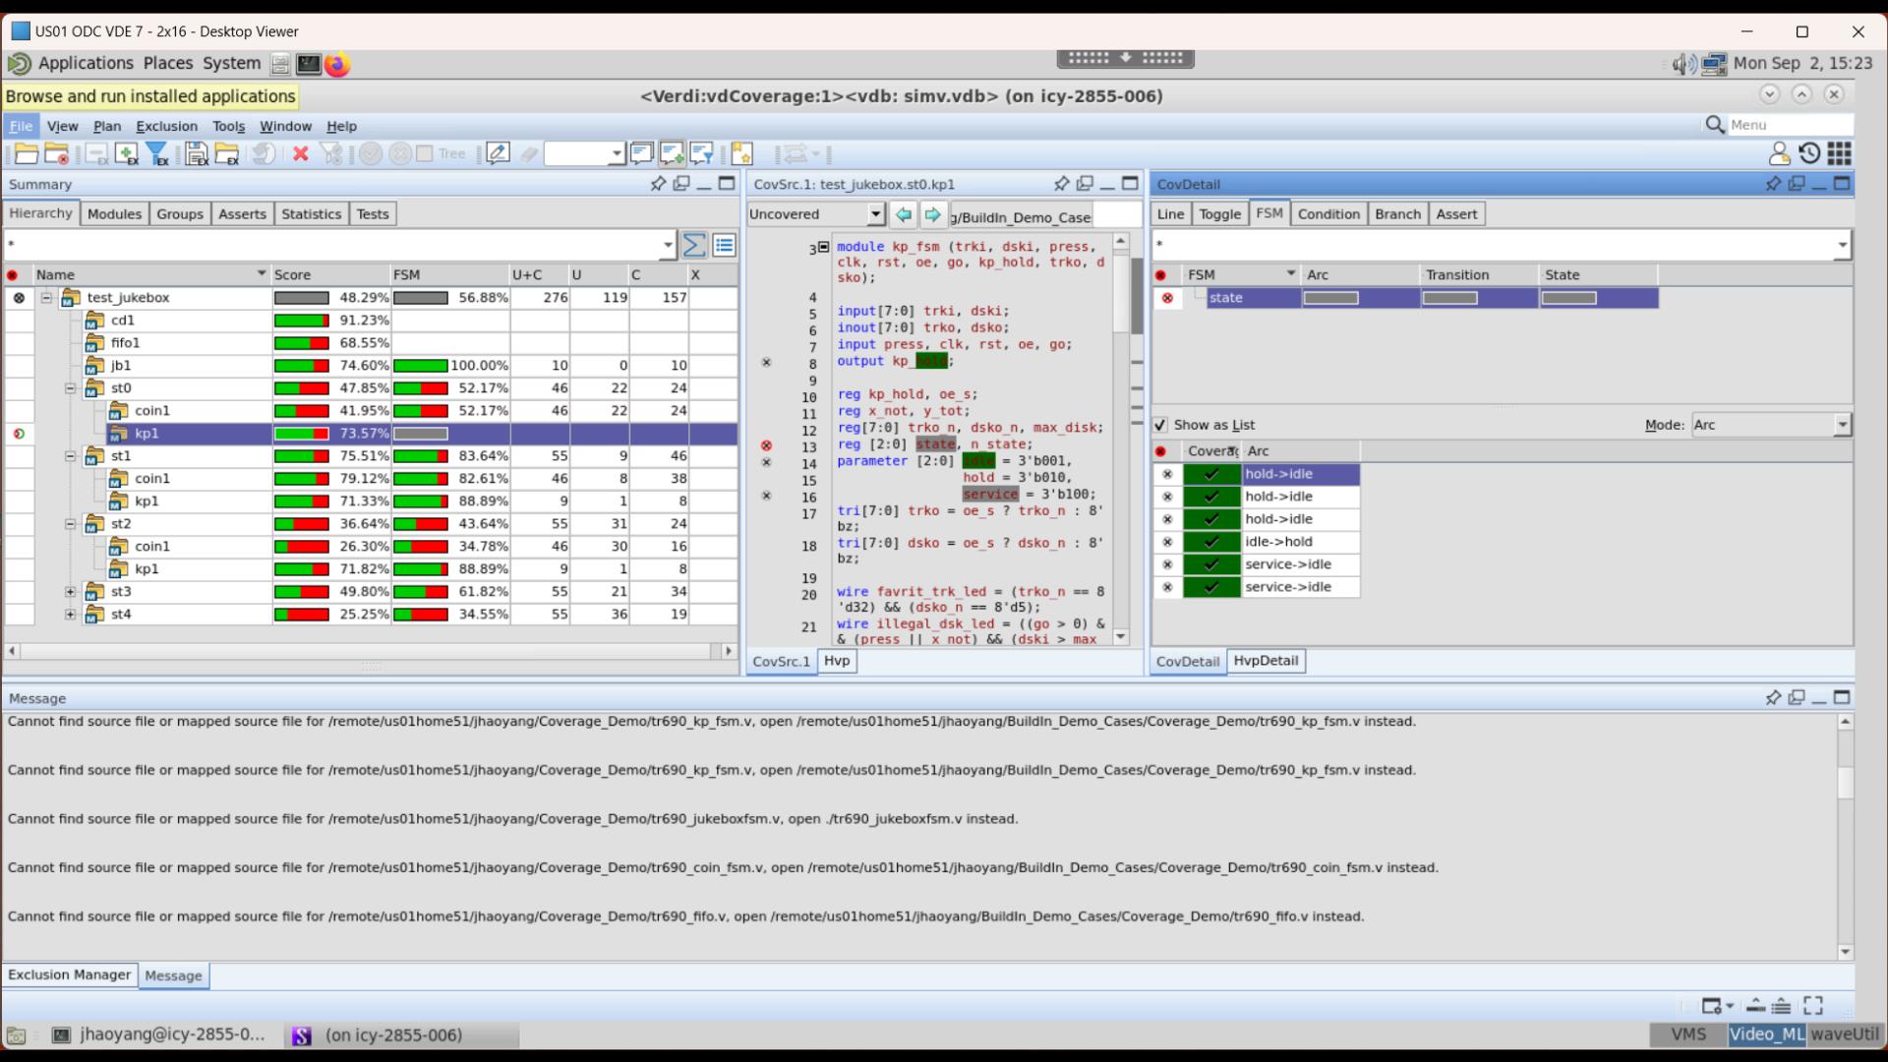Go to next uncovered item arrow
This screenshot has width=1888, height=1062.
tap(933, 214)
